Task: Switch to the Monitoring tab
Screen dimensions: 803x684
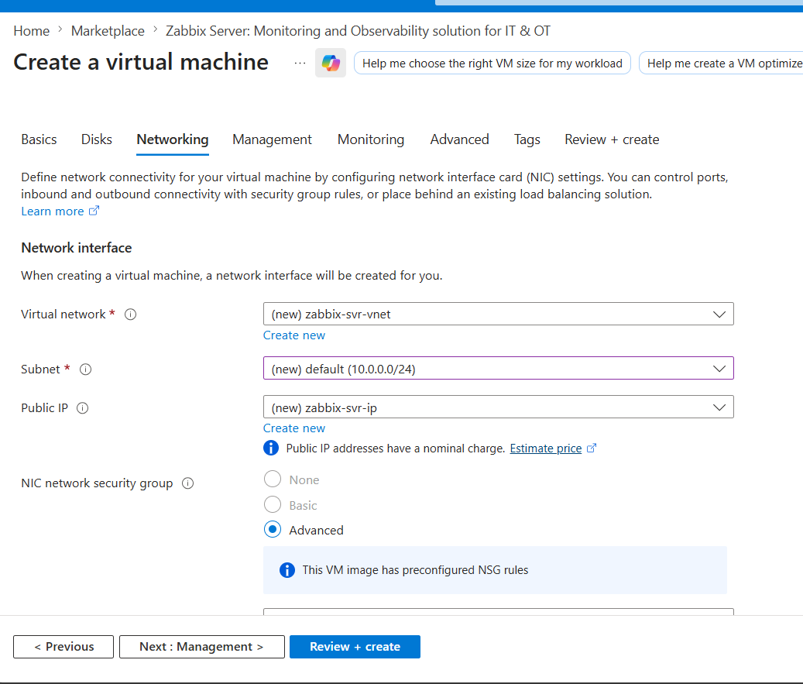Action: coord(371,139)
